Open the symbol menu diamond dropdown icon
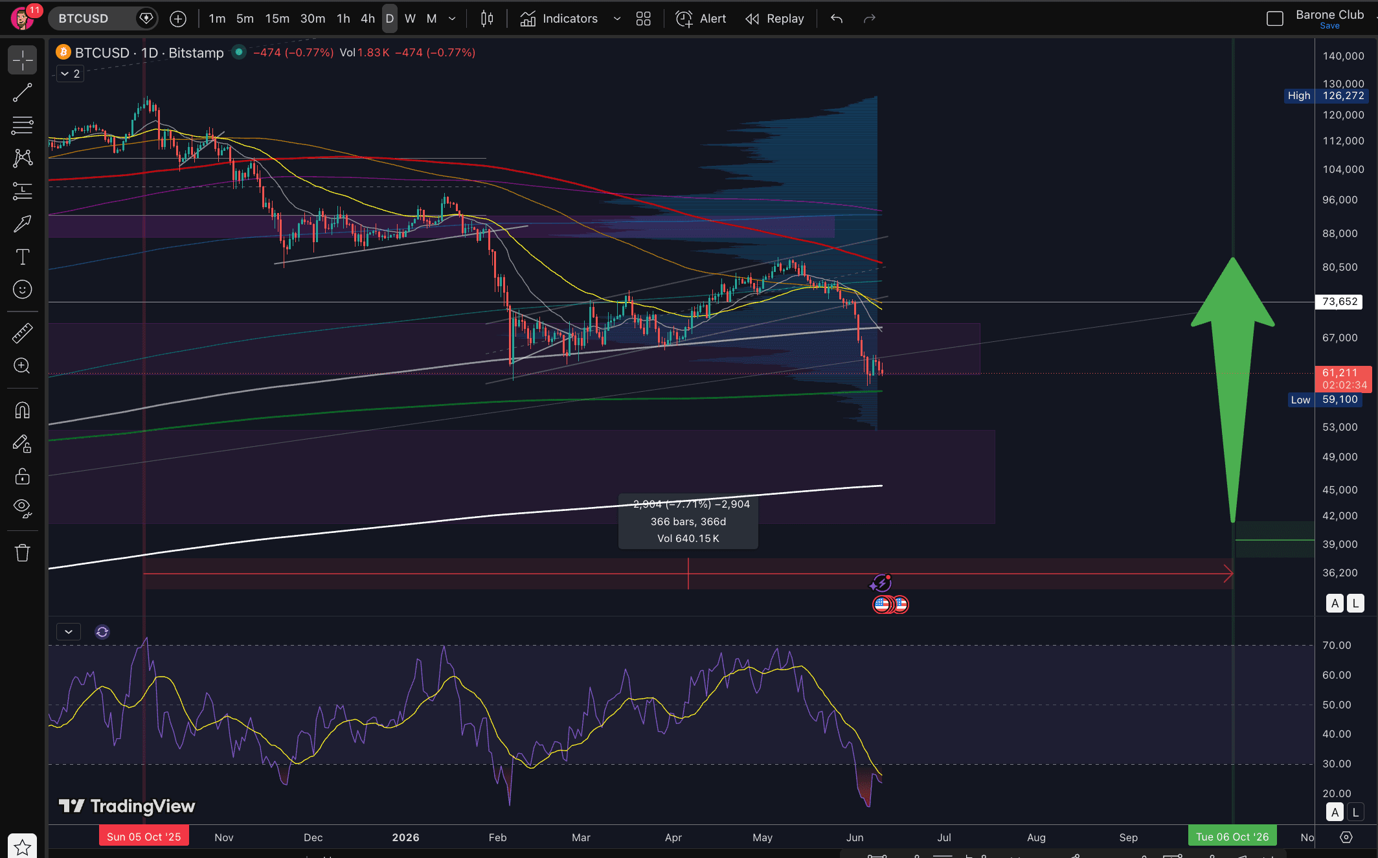This screenshot has height=858, width=1378. point(146,18)
